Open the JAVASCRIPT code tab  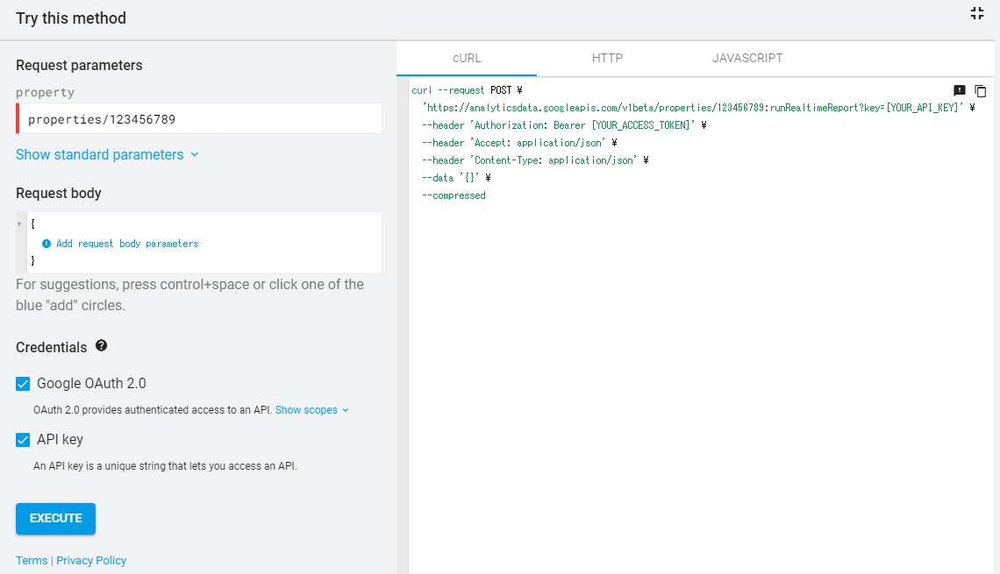coord(747,58)
